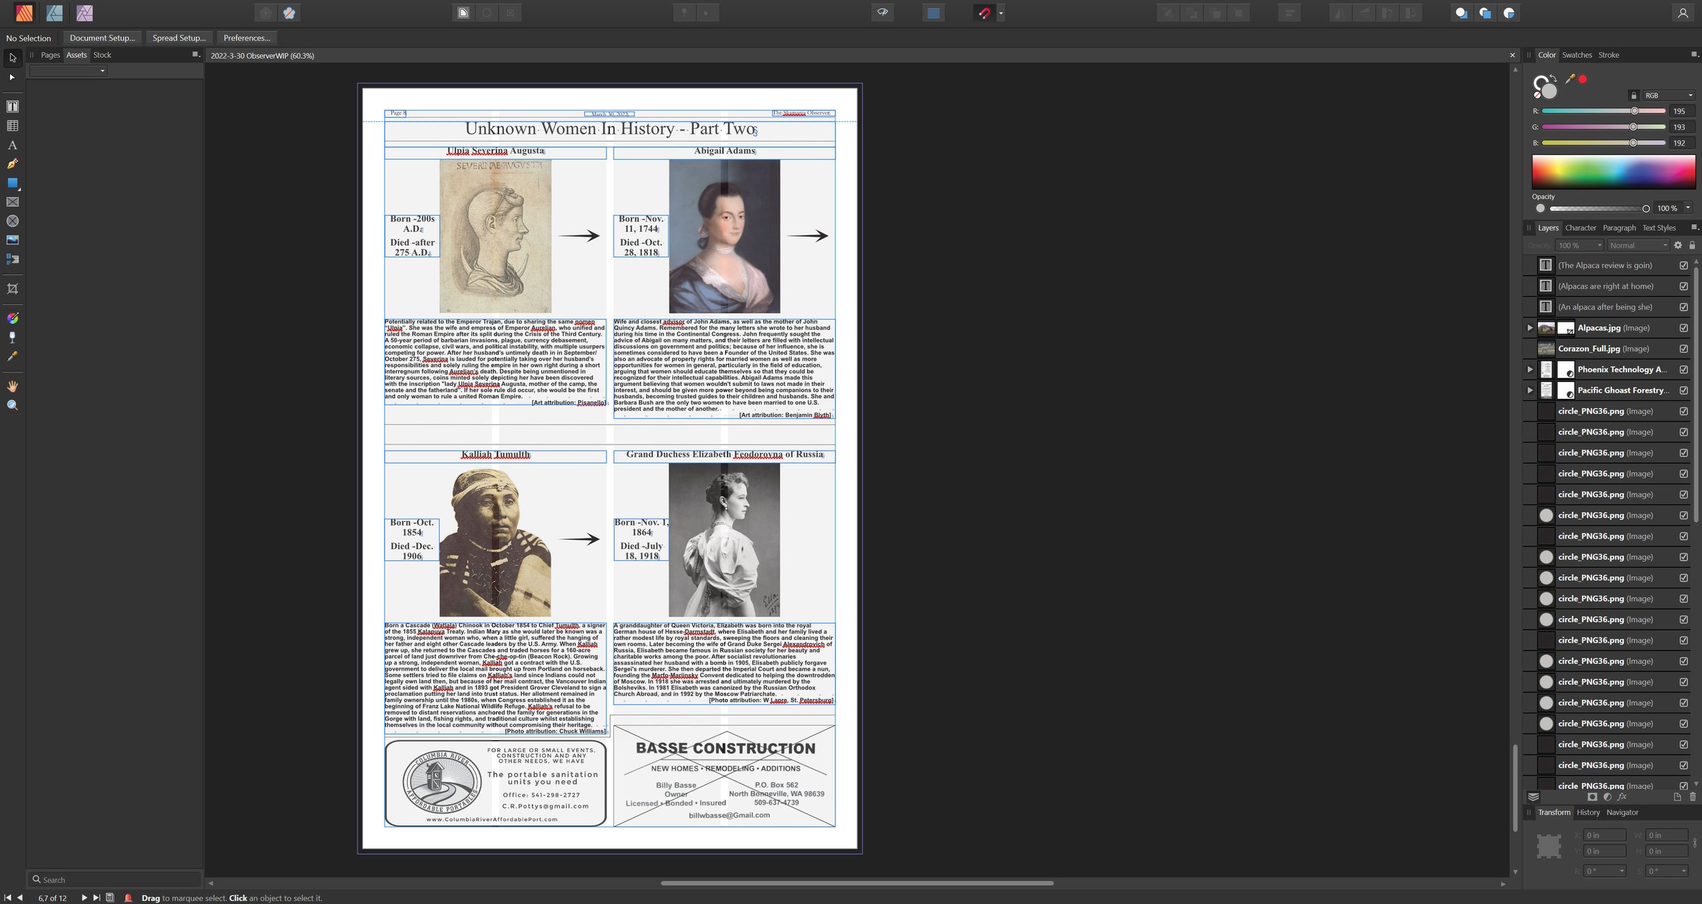Open the Assets category dropdown
1702x904 pixels.
pos(68,71)
